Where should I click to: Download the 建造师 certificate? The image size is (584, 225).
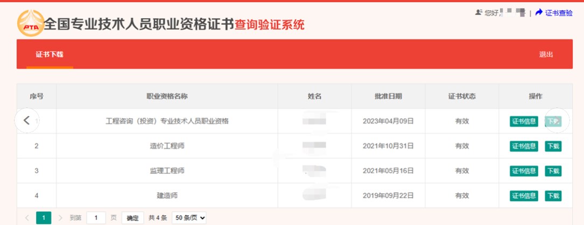(553, 195)
